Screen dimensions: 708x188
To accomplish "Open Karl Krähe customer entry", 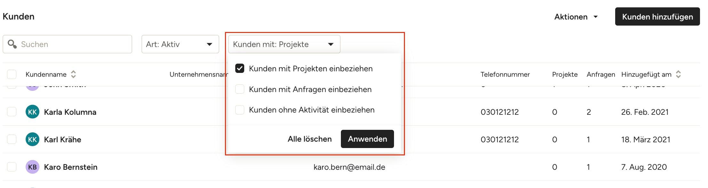I will click(x=63, y=140).
